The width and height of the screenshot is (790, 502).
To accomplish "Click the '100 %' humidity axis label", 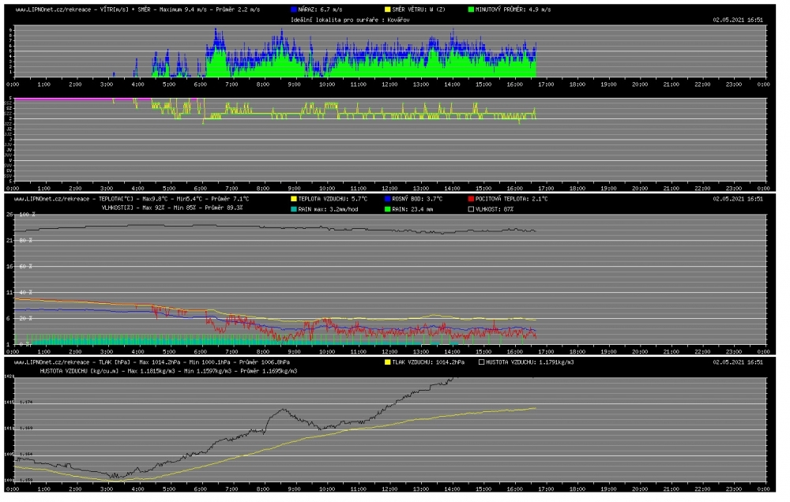I will [x=27, y=215].
